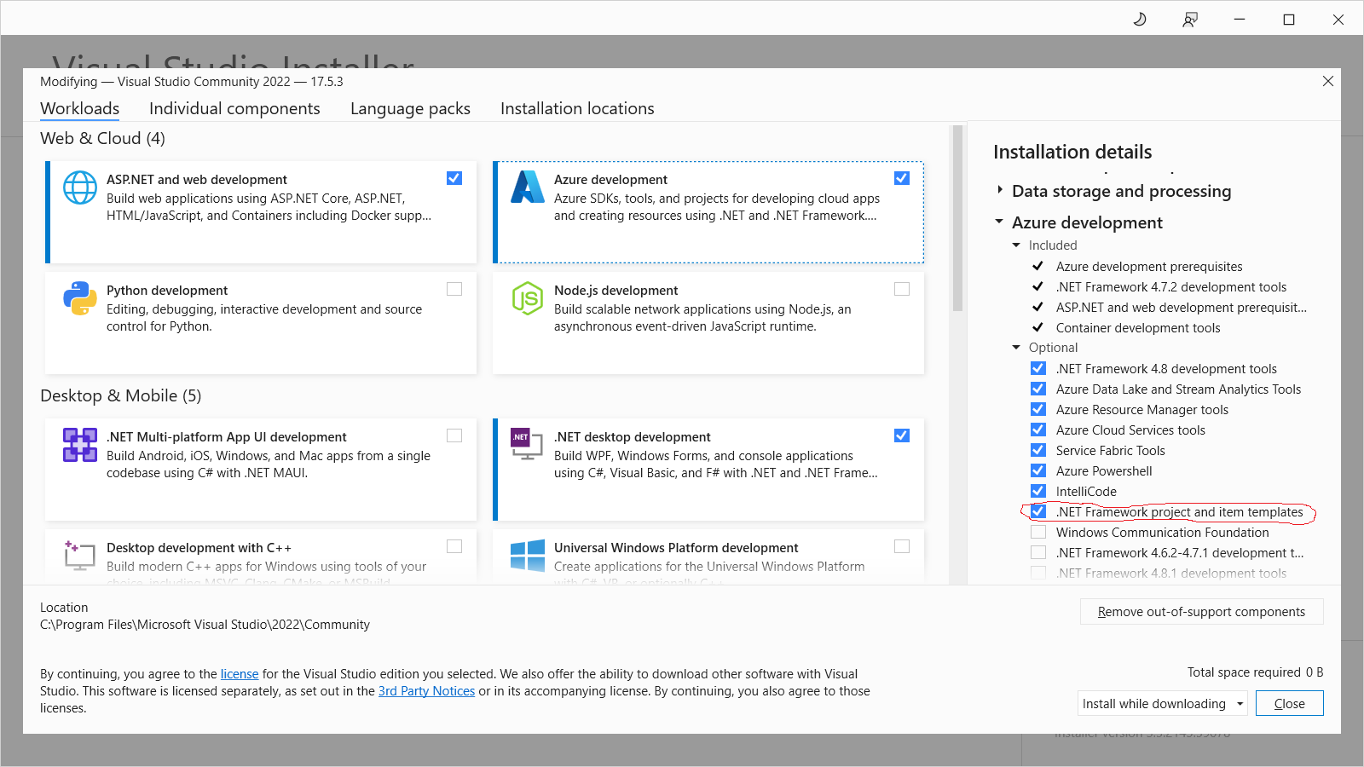Expand Data storage and processing section
1364x767 pixels.
tap(1000, 190)
